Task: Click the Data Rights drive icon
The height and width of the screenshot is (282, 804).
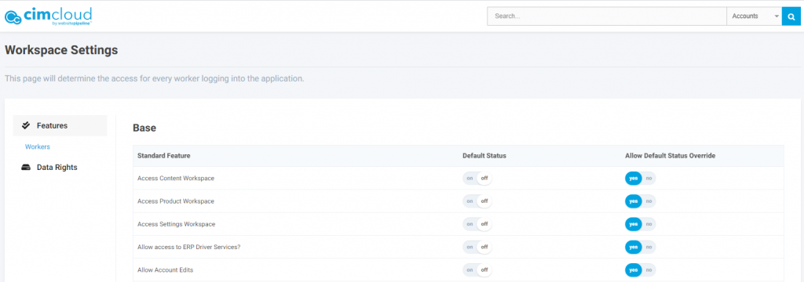Action: (x=26, y=168)
